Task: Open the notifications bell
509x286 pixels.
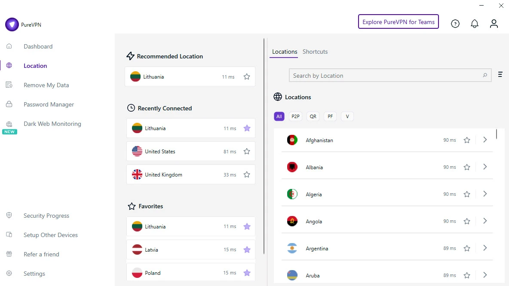Action: (475, 24)
